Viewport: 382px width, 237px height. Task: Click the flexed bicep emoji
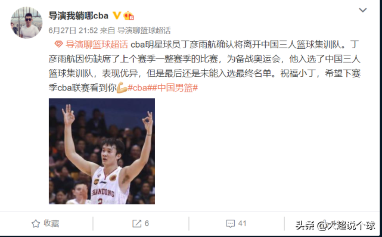click(122, 88)
